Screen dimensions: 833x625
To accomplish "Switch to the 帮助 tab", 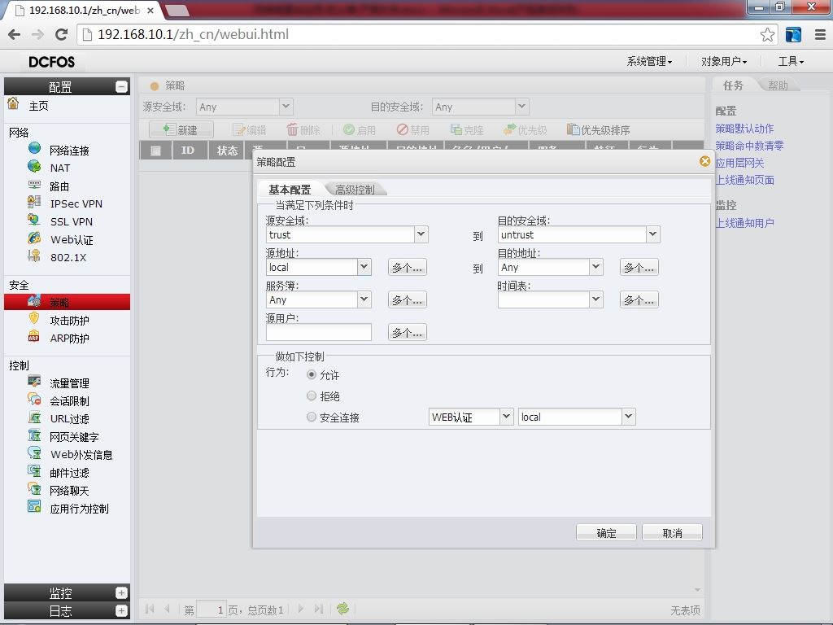I will pos(778,85).
